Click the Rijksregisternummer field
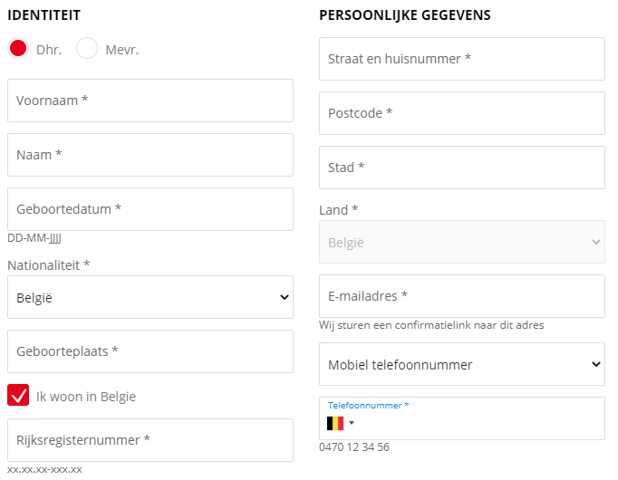This screenshot has width=618, height=480. click(150, 440)
